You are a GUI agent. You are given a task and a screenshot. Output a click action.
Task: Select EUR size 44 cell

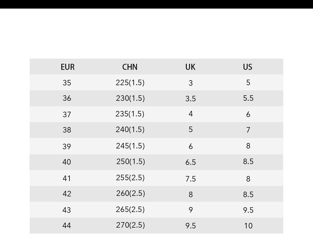click(67, 225)
